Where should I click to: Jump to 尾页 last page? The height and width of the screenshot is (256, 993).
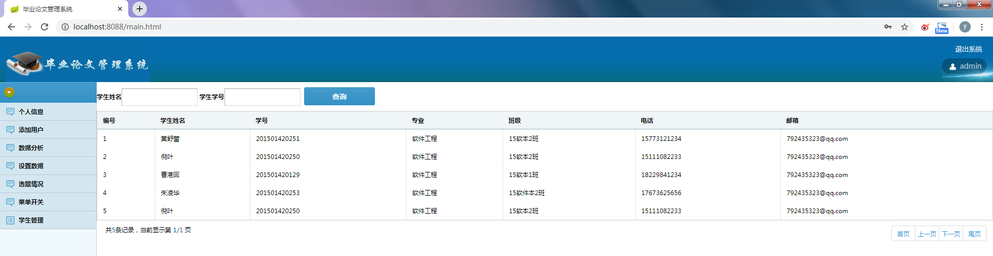pyautogui.click(x=974, y=234)
